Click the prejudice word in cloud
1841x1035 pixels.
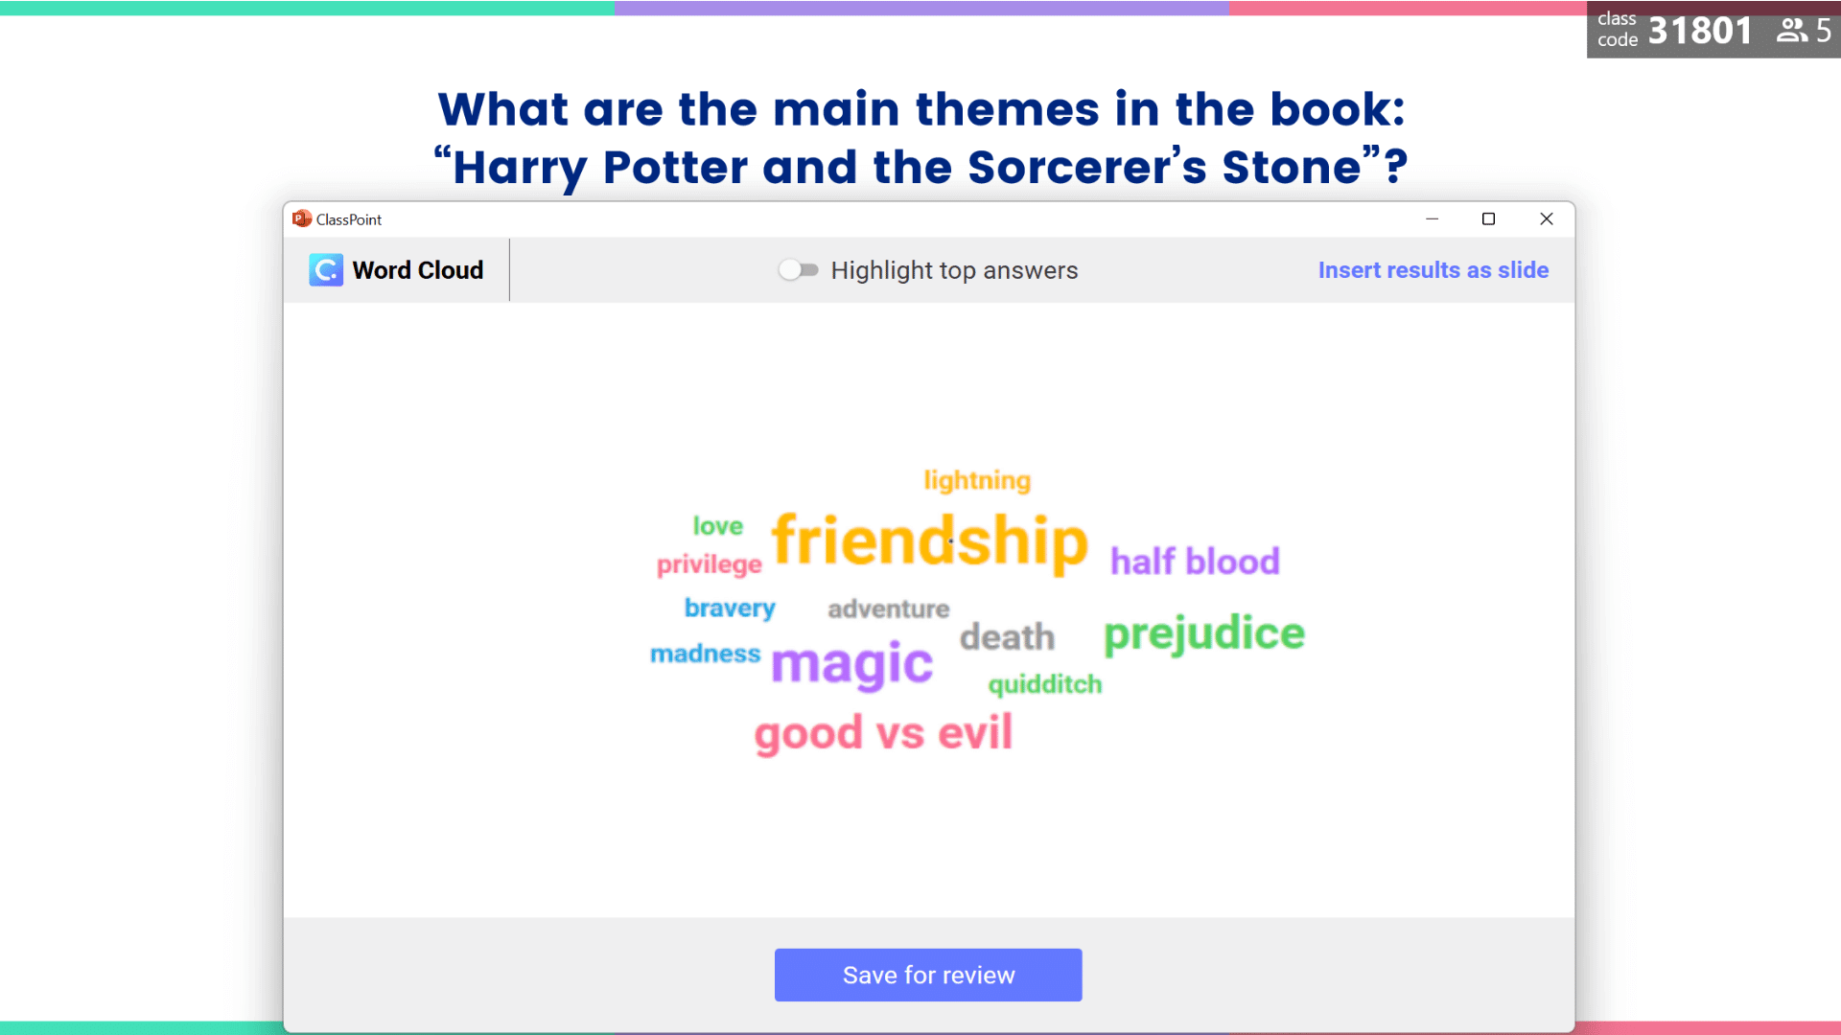[x=1203, y=633]
